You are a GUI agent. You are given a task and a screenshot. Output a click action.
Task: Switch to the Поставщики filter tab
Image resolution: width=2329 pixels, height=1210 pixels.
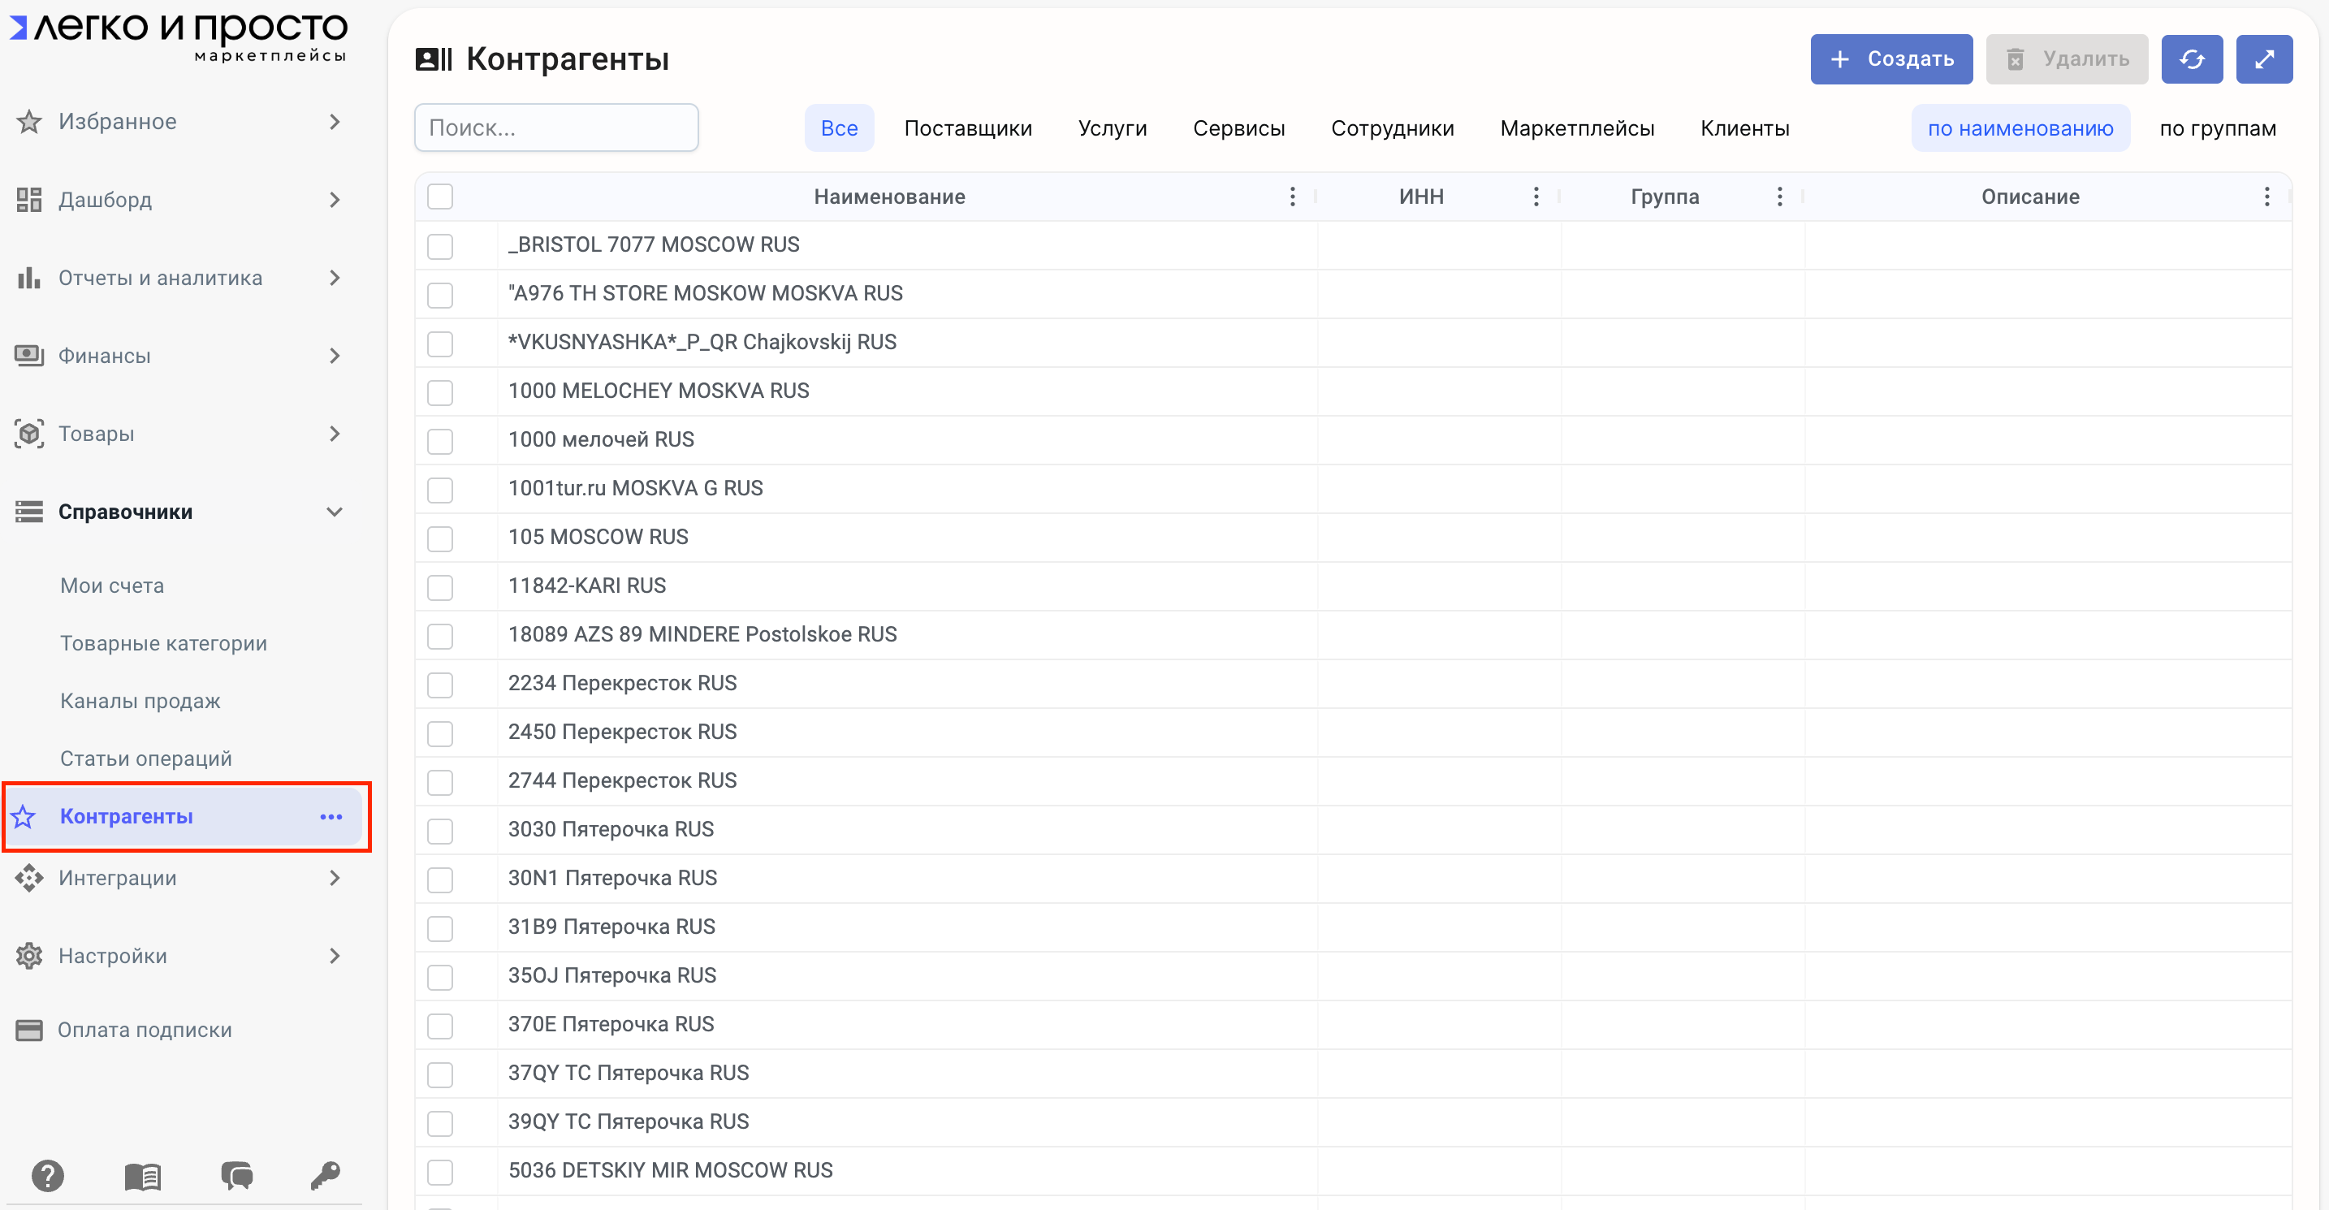click(967, 128)
